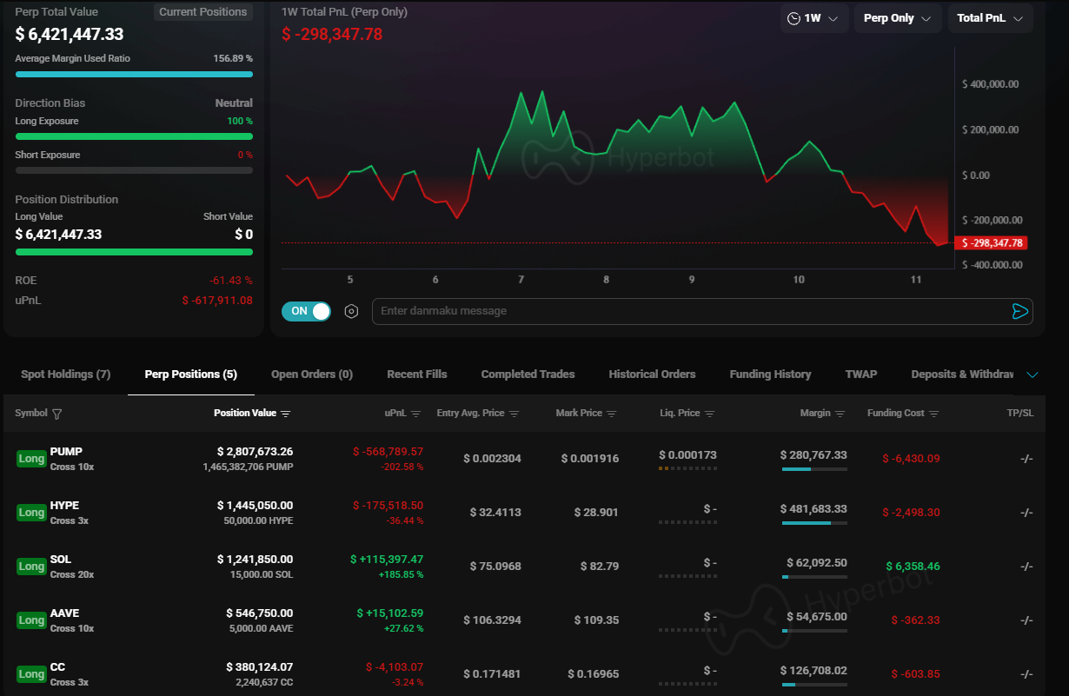Expand the Total PnL dropdown
This screenshot has height=696, width=1069.
[990, 18]
